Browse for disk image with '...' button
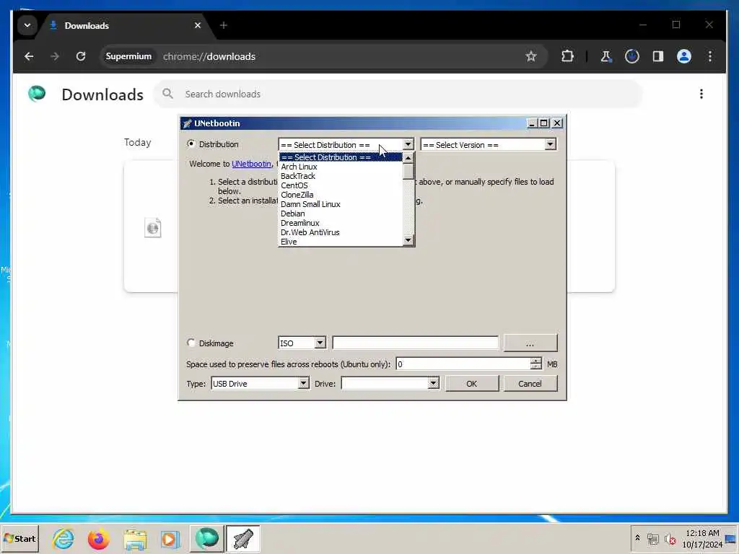This screenshot has width=739, height=554. [x=530, y=343]
